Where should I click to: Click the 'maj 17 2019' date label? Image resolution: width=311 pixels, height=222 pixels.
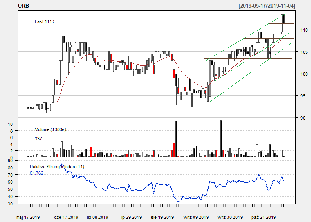pyautogui.click(x=28, y=217)
